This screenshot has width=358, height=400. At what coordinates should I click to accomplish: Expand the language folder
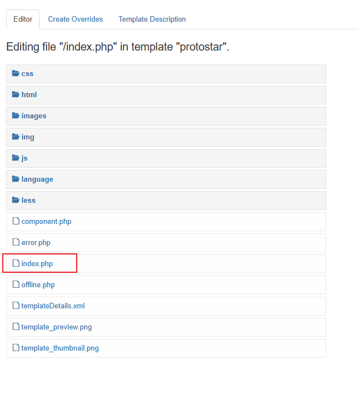(37, 179)
